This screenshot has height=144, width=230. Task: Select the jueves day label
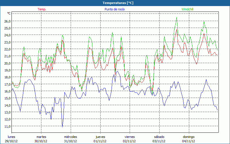(100, 137)
